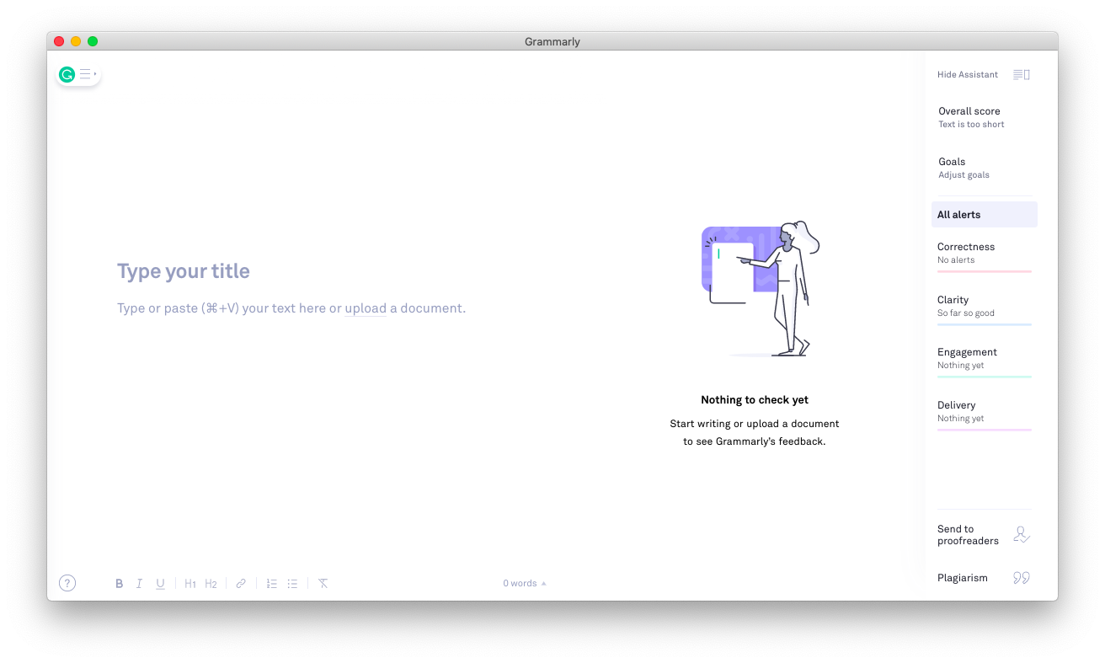The width and height of the screenshot is (1105, 663).
Task: Click the 'No alerts' text under Correctness
Action: (x=956, y=260)
